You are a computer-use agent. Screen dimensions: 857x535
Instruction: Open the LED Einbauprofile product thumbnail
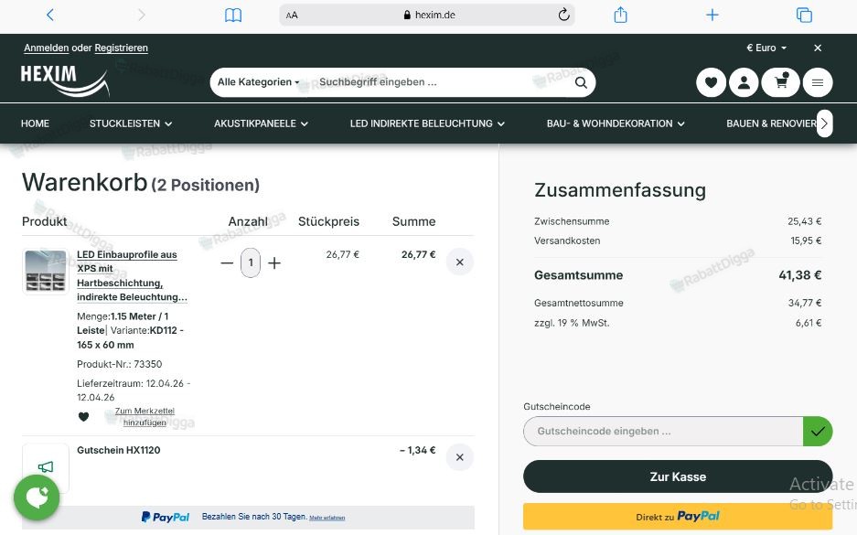coord(46,272)
